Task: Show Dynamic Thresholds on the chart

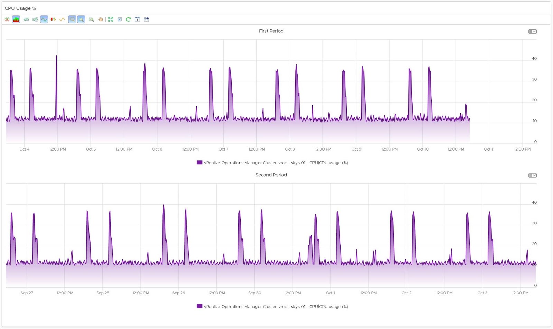Action: pos(26,20)
